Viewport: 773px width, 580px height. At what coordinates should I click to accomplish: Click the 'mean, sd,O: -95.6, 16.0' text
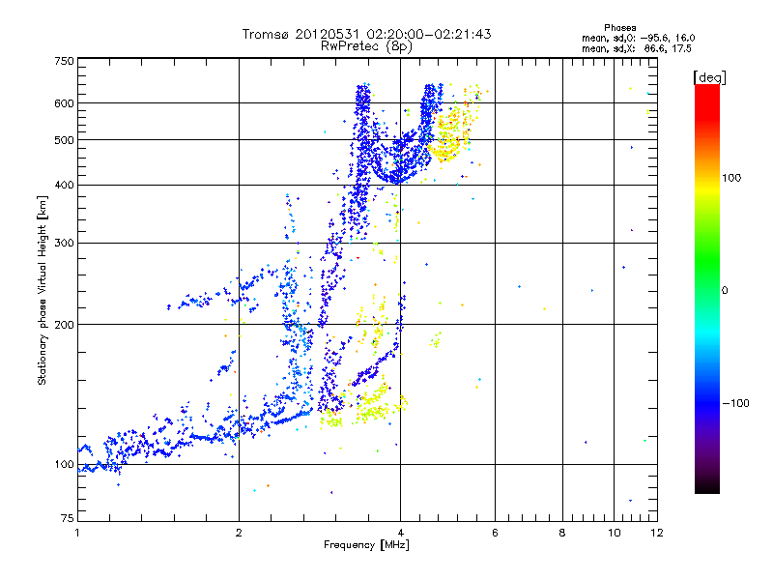(x=639, y=38)
